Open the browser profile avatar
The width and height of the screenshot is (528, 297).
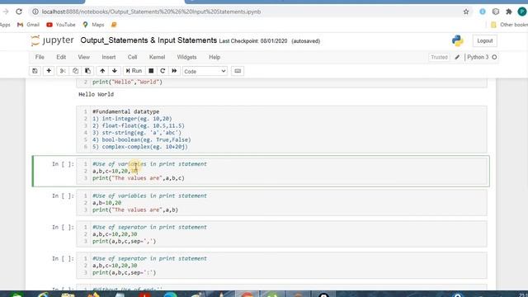click(522, 12)
